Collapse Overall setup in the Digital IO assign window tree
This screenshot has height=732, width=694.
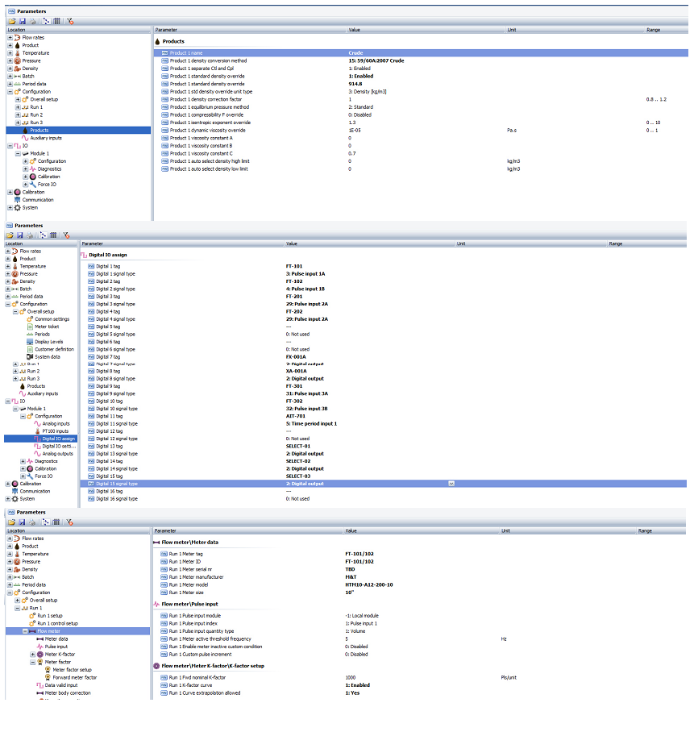pos(15,311)
